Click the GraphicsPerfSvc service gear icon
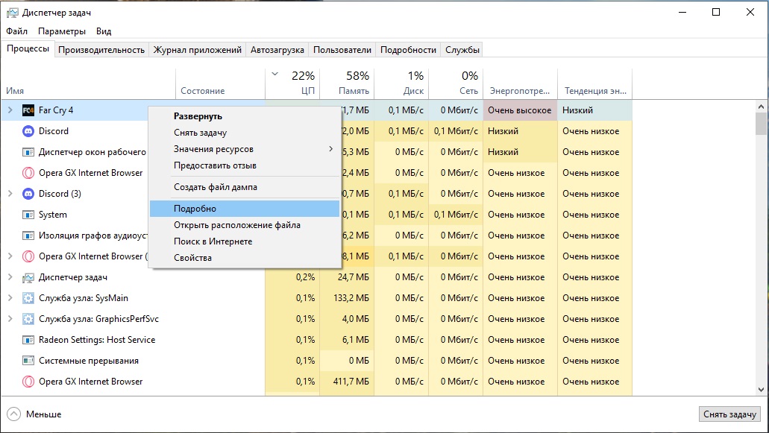Screen dimensions: 769x433 tap(28, 320)
